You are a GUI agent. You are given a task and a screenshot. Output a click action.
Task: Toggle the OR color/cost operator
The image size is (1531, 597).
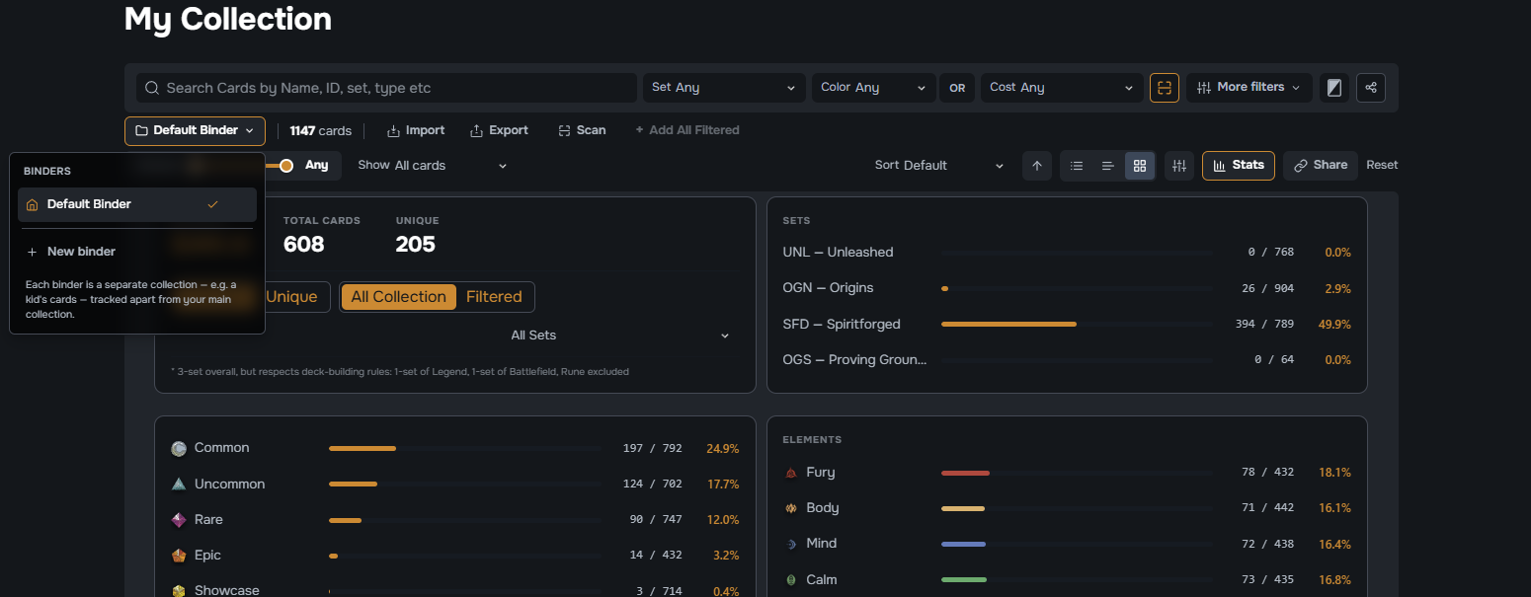(957, 88)
